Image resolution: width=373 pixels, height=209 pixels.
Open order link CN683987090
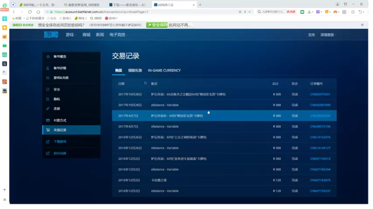320,105
